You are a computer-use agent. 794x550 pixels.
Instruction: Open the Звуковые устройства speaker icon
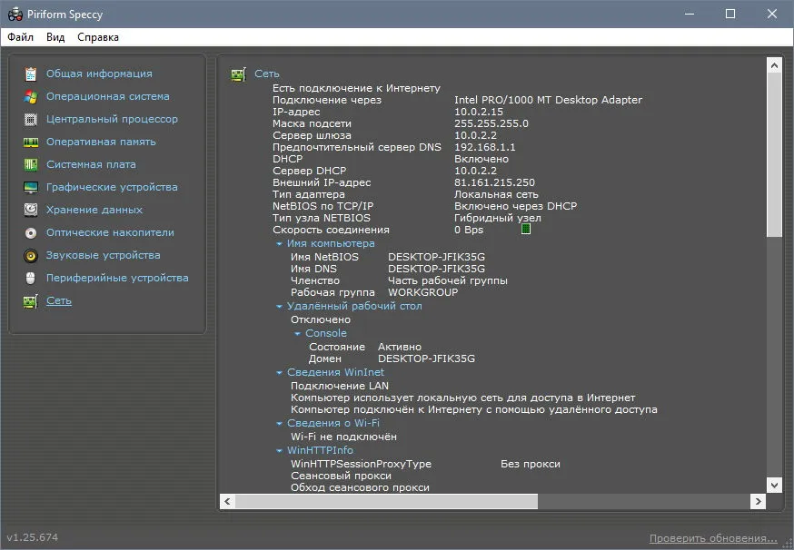pos(31,256)
